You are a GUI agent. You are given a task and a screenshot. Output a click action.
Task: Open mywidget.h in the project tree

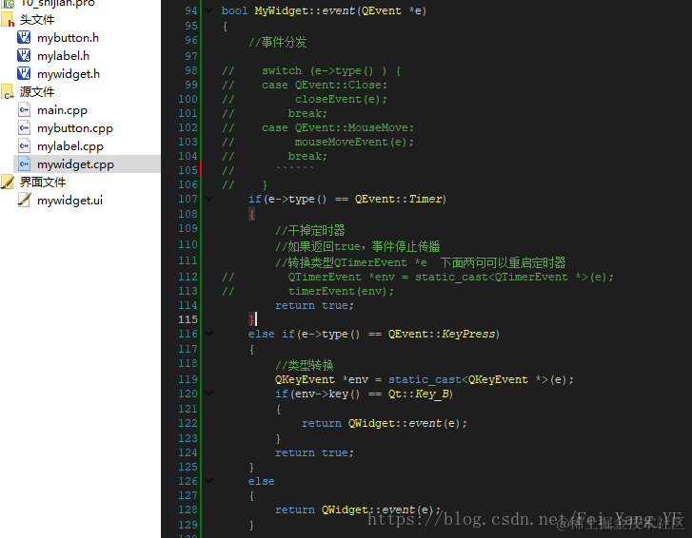tap(69, 74)
